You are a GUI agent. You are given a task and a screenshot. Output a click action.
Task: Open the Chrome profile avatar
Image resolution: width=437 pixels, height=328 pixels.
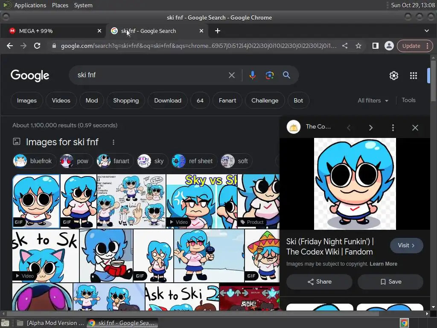(389, 46)
